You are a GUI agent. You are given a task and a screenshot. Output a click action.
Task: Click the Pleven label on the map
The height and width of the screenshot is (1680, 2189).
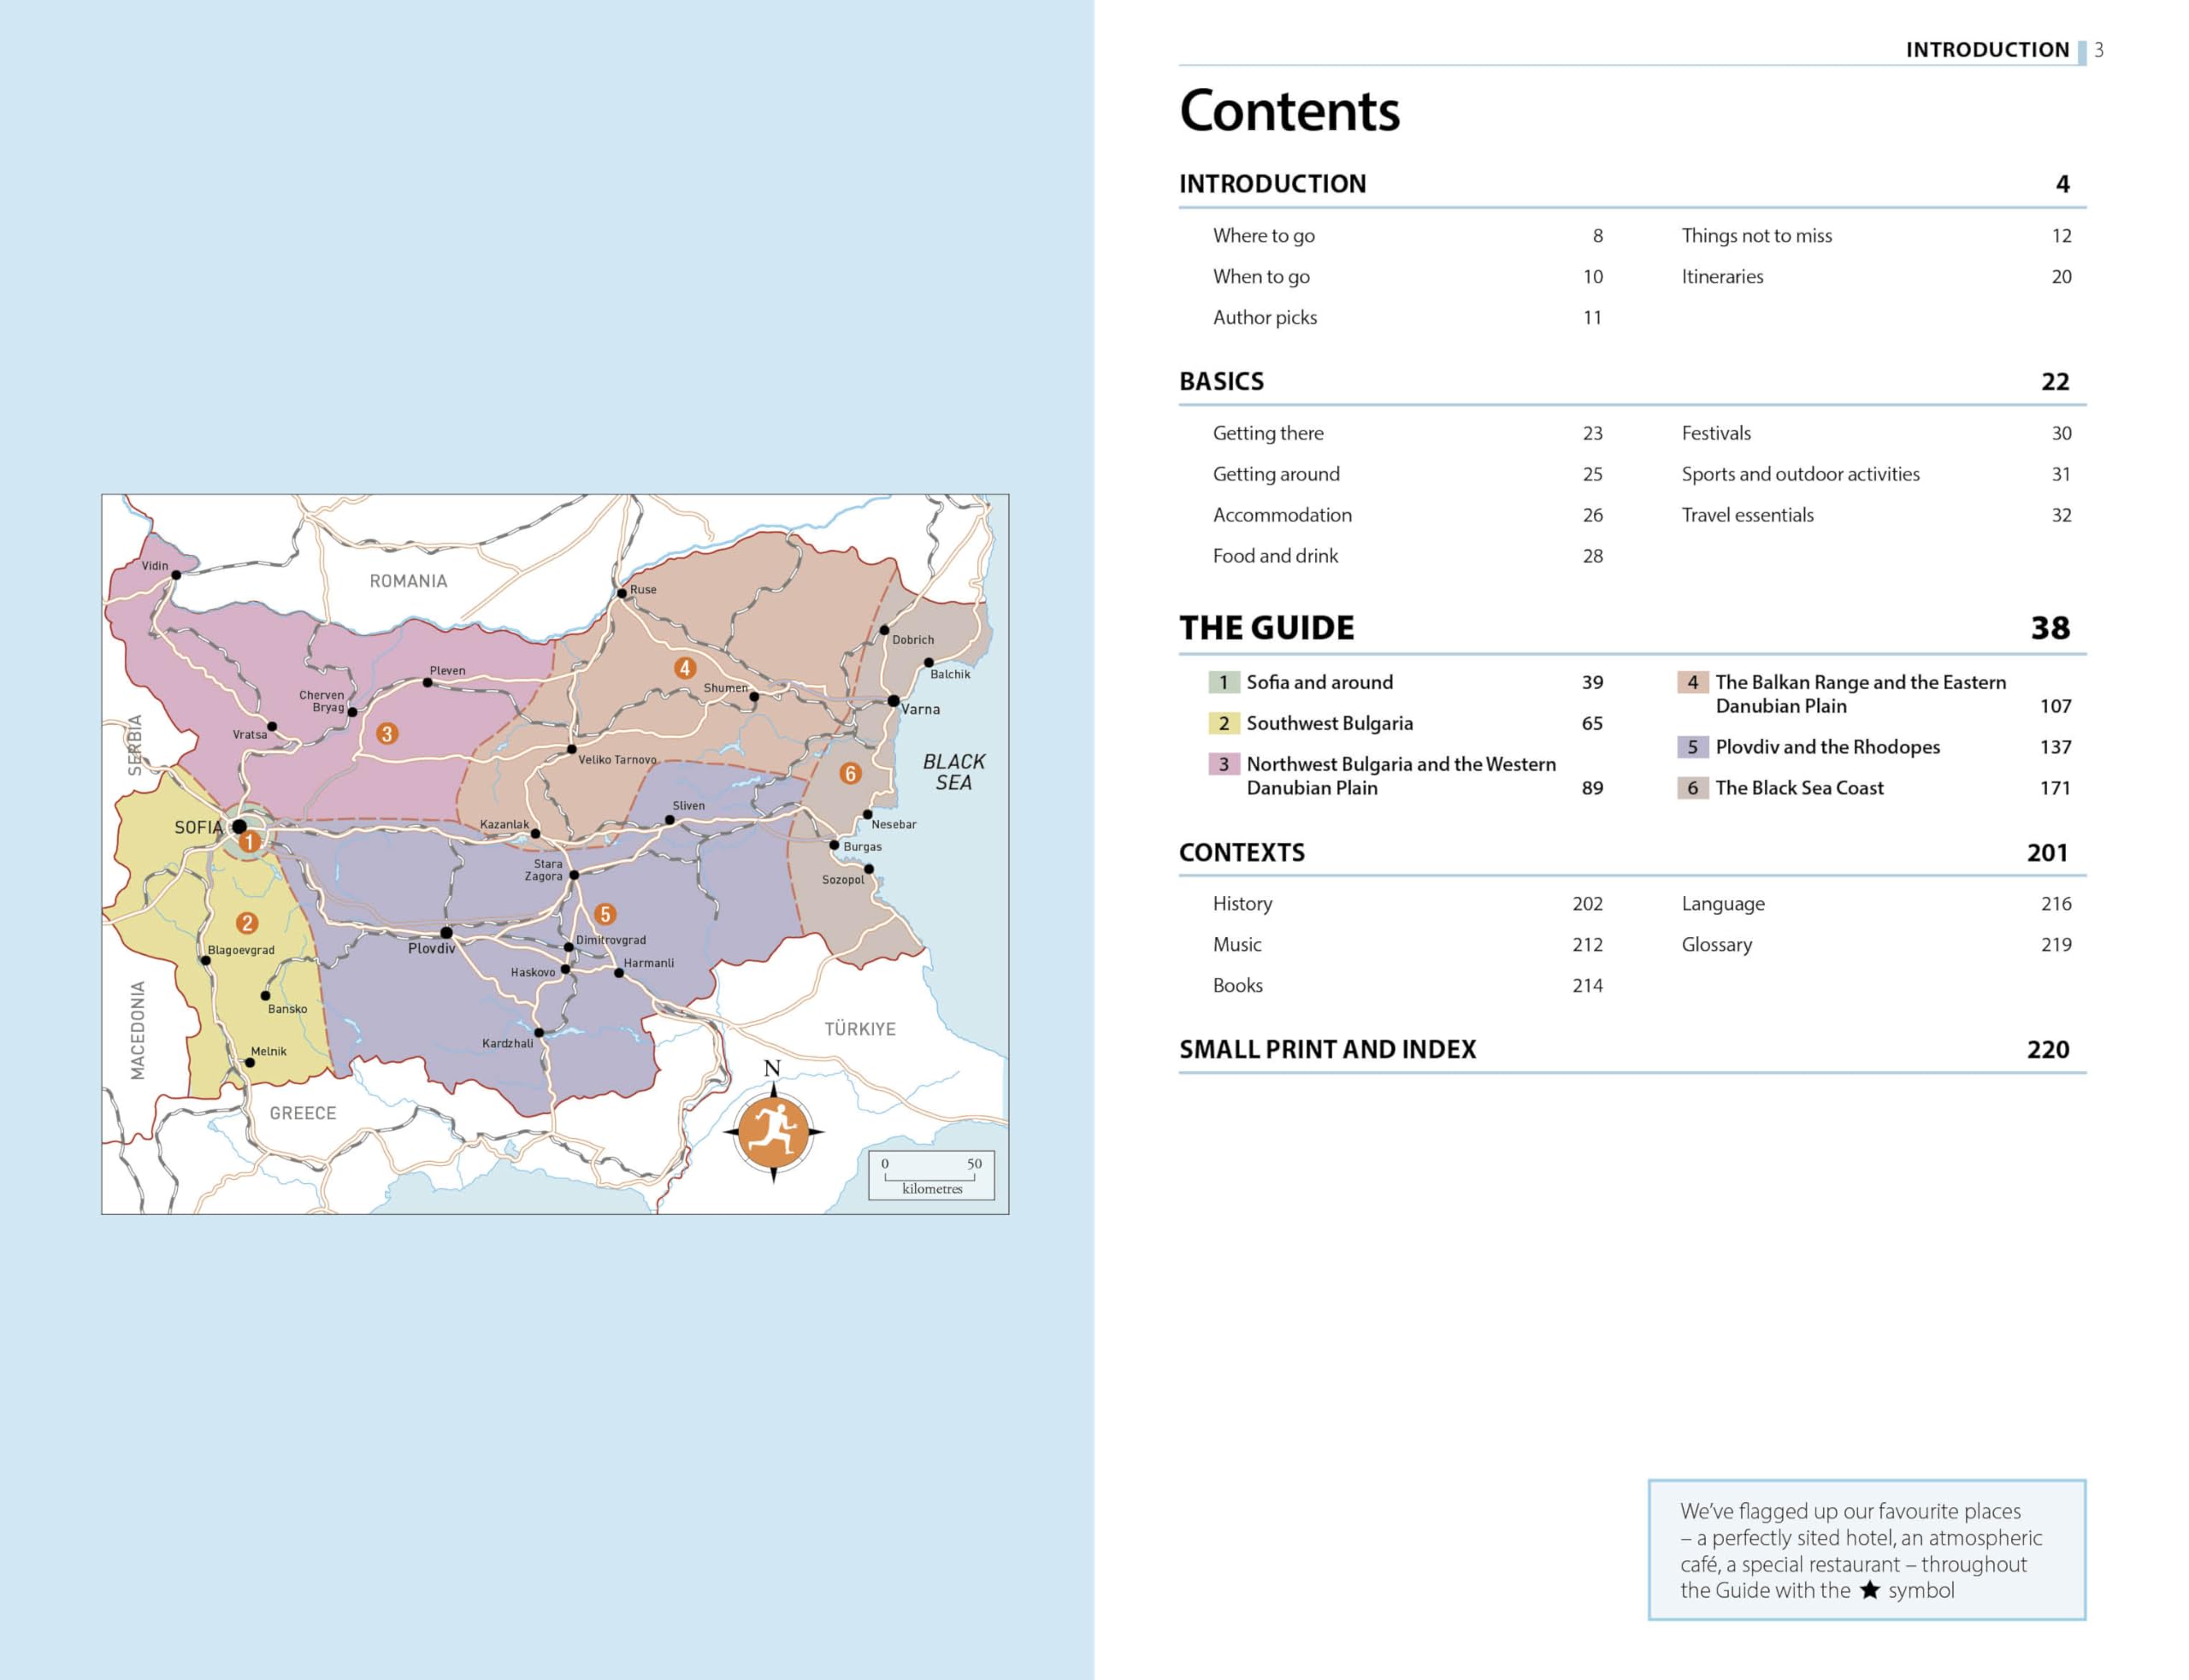(x=447, y=670)
